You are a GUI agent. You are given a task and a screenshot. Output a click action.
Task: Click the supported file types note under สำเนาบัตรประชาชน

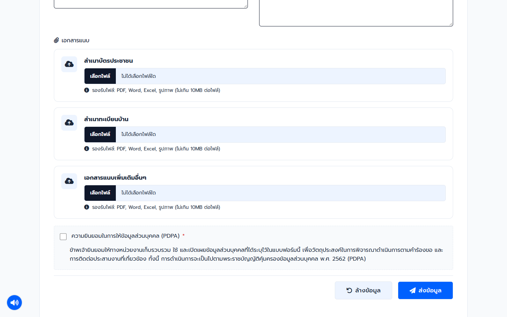coord(156,90)
